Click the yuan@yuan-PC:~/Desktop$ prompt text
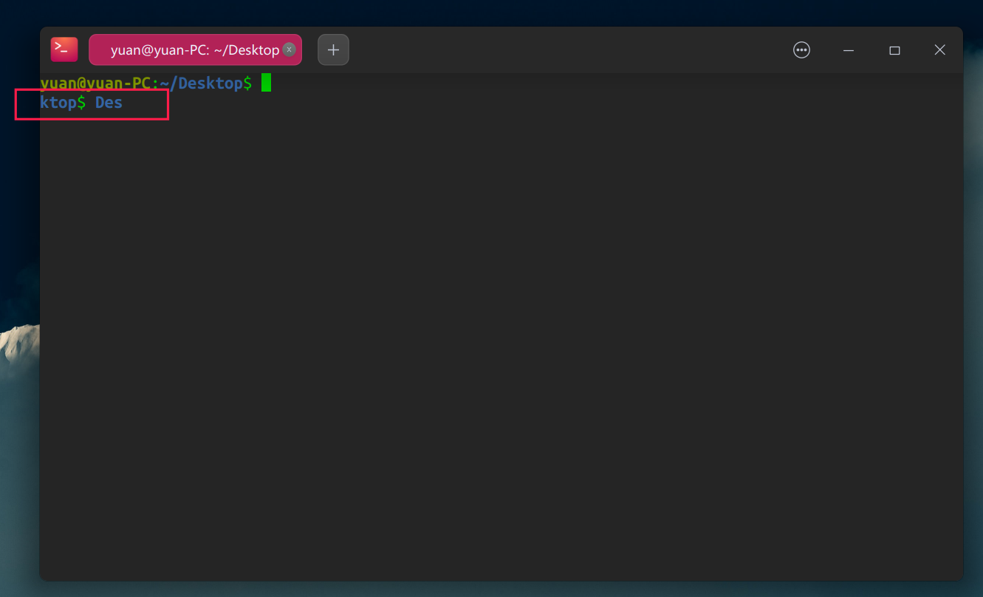The height and width of the screenshot is (597, 983). pyautogui.click(x=146, y=83)
